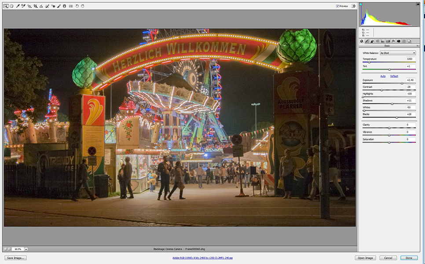Click the Cancel button

[x=388, y=258]
